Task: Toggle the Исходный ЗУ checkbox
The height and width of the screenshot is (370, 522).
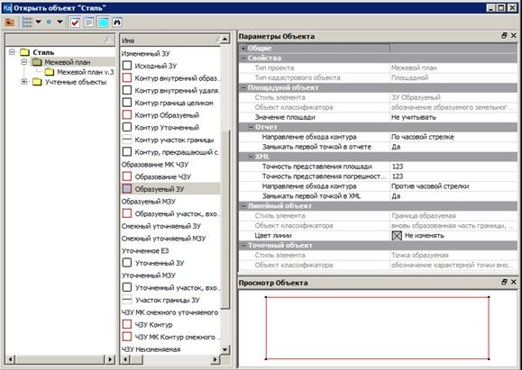Action: click(127, 66)
